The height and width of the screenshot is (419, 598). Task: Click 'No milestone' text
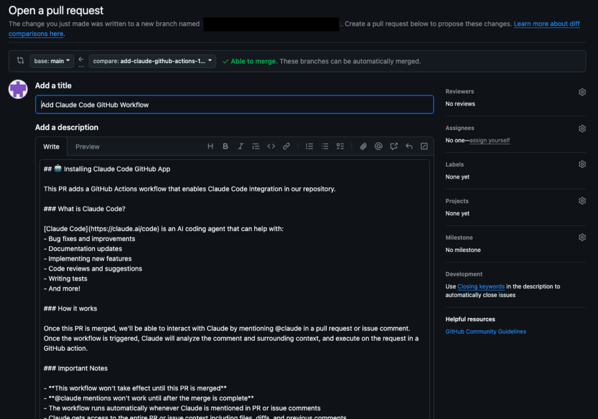tap(463, 250)
